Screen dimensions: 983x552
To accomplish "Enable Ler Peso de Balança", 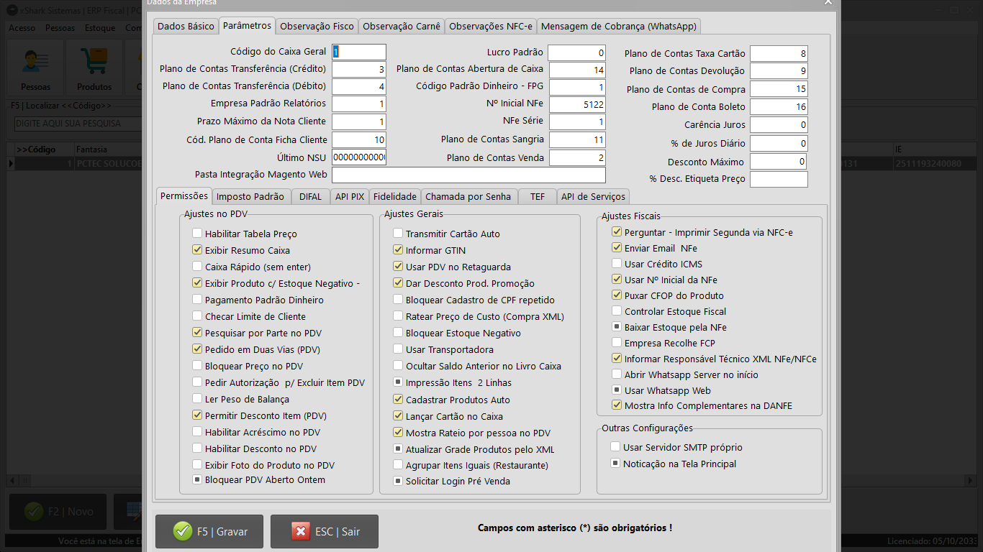I will pos(197,399).
